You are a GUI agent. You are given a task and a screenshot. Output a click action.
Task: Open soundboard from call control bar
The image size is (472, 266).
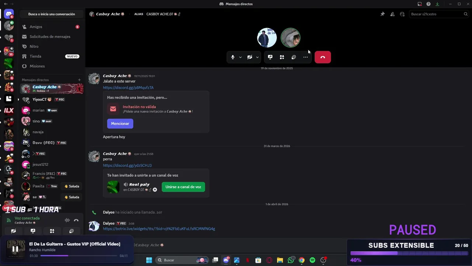294,57
